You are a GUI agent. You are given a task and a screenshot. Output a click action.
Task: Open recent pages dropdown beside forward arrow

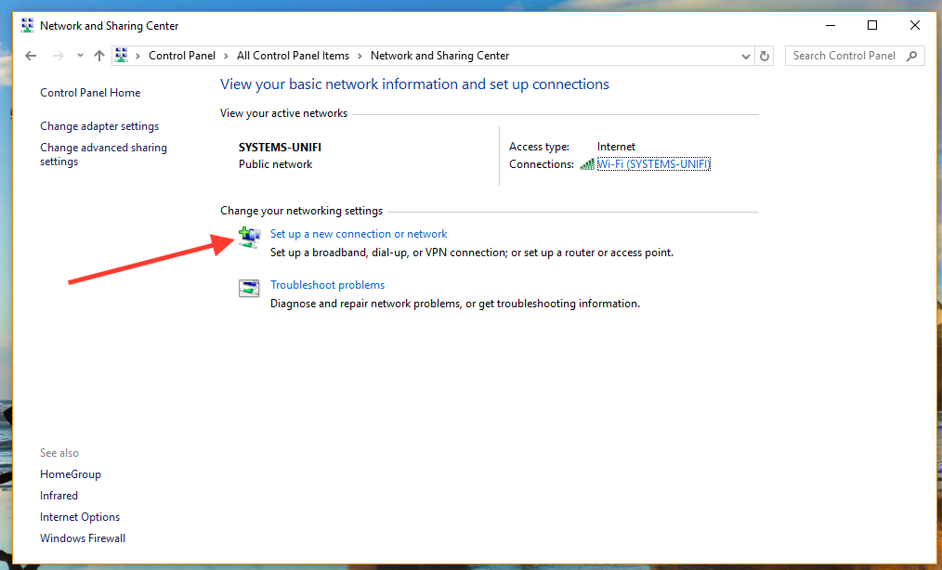coord(79,55)
